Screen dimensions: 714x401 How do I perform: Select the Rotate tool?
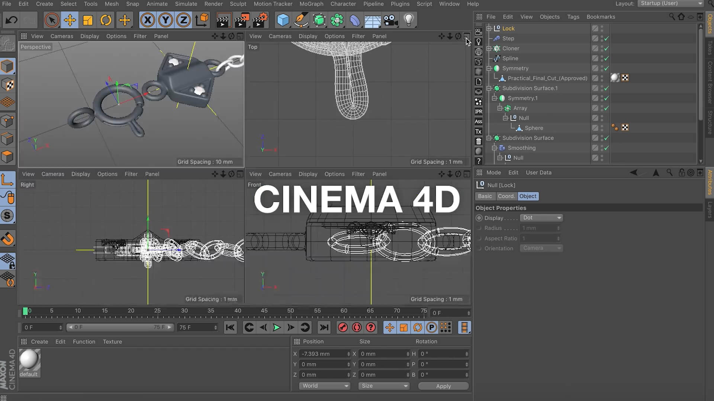pos(106,20)
